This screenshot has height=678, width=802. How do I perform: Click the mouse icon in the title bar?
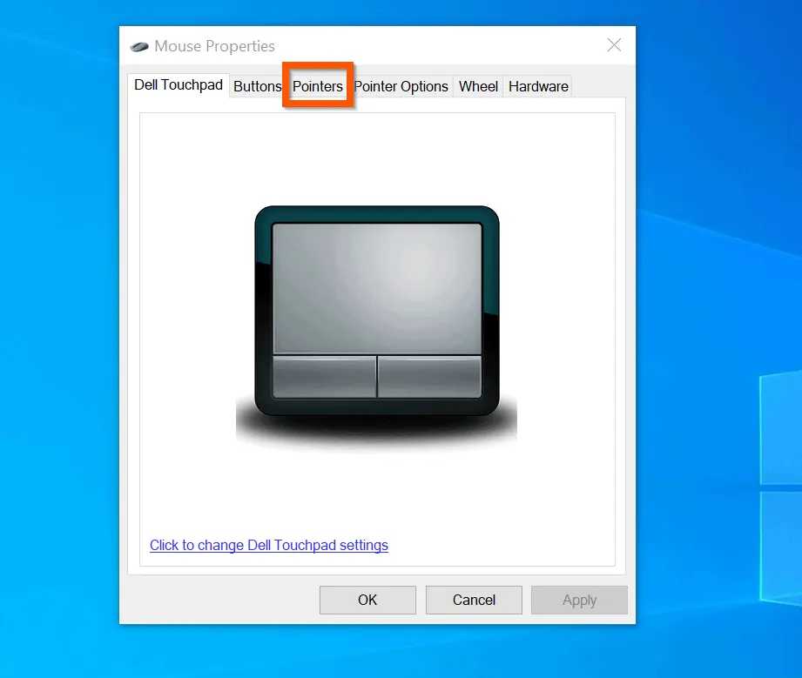tap(139, 47)
